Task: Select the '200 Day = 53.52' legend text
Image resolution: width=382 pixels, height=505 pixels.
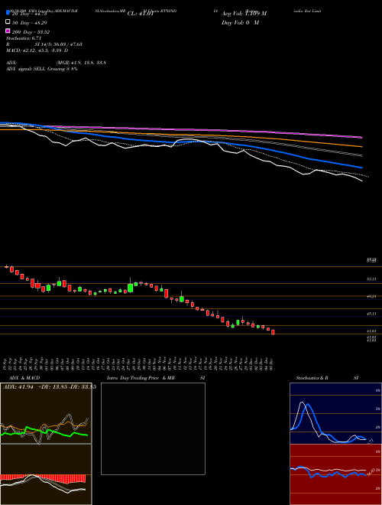Action: [31, 32]
